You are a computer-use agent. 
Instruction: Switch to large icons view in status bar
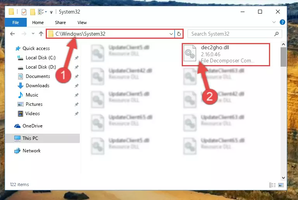[x=281, y=185]
